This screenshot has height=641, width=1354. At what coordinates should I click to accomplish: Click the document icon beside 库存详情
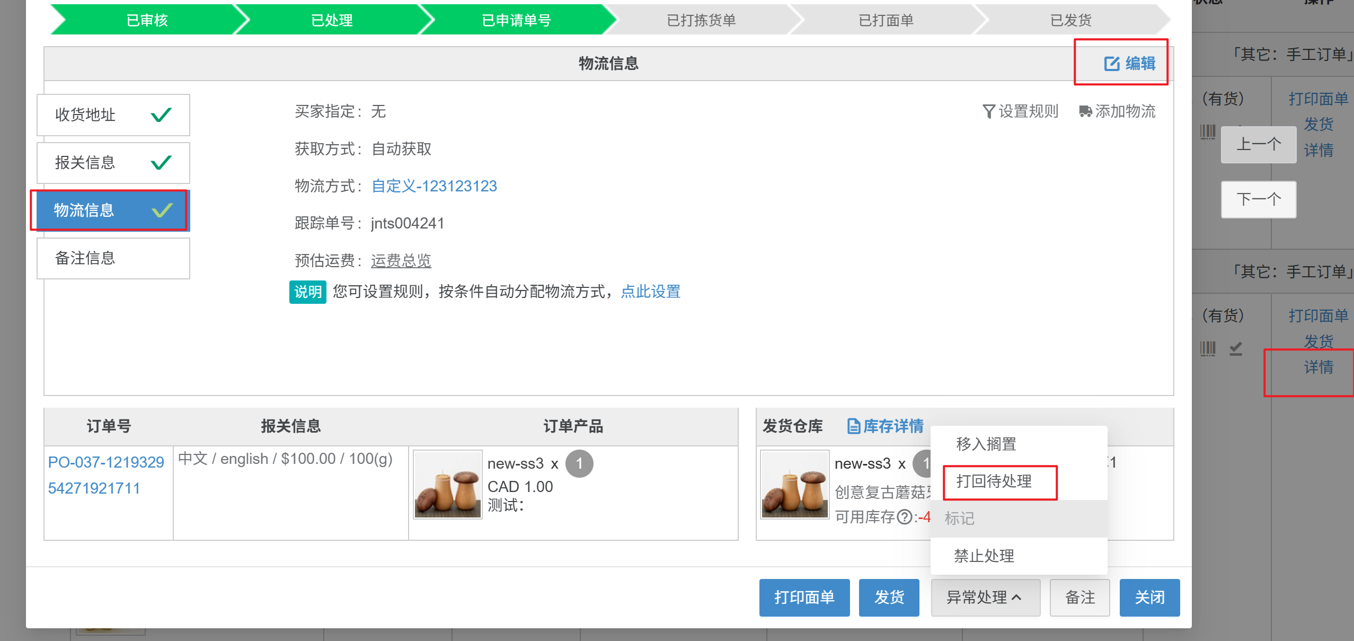pos(853,426)
